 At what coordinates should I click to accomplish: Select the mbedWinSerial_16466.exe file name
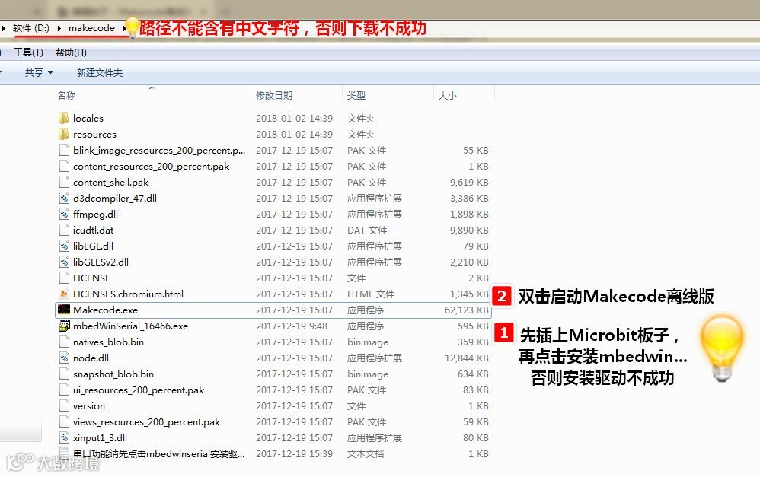pos(130,326)
